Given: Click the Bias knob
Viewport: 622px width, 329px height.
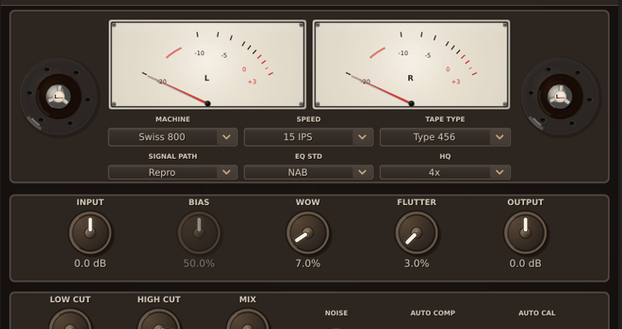Looking at the screenshot, I should 198,233.
